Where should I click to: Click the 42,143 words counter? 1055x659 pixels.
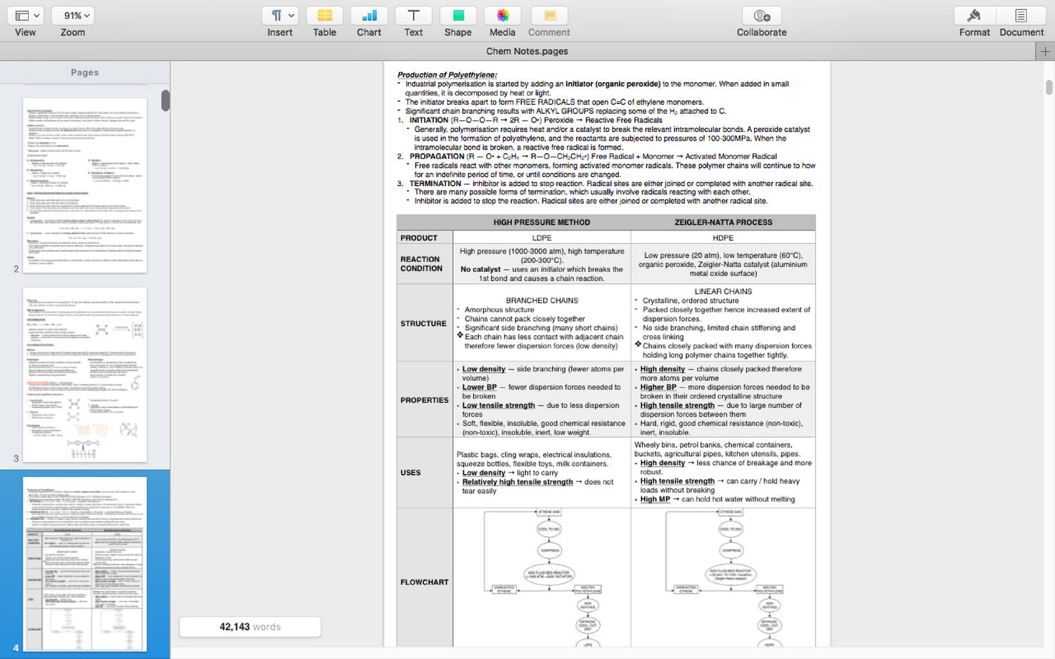250,627
